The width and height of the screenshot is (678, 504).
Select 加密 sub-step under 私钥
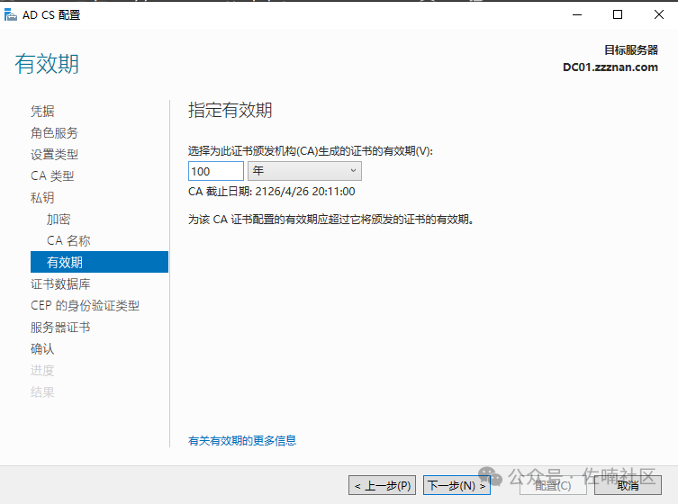coord(59,219)
